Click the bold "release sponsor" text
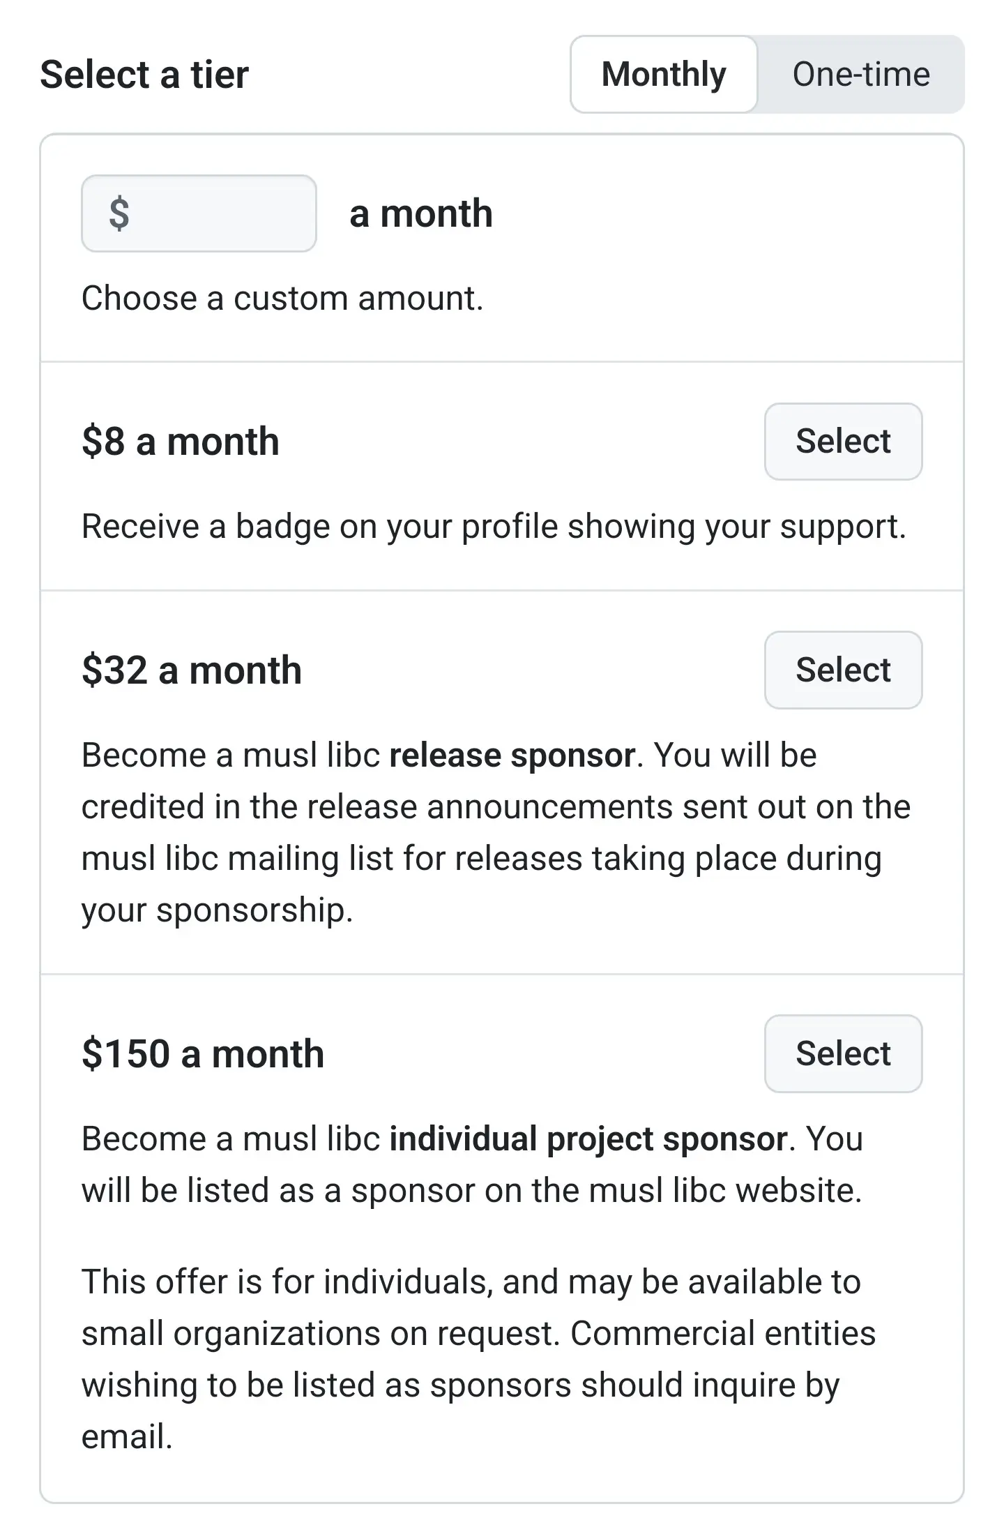This screenshot has height=1518, width=1004. [x=512, y=756]
